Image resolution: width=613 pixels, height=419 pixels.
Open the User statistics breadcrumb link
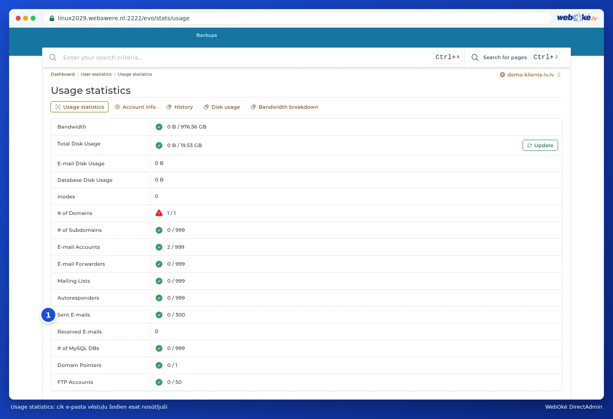pos(96,74)
